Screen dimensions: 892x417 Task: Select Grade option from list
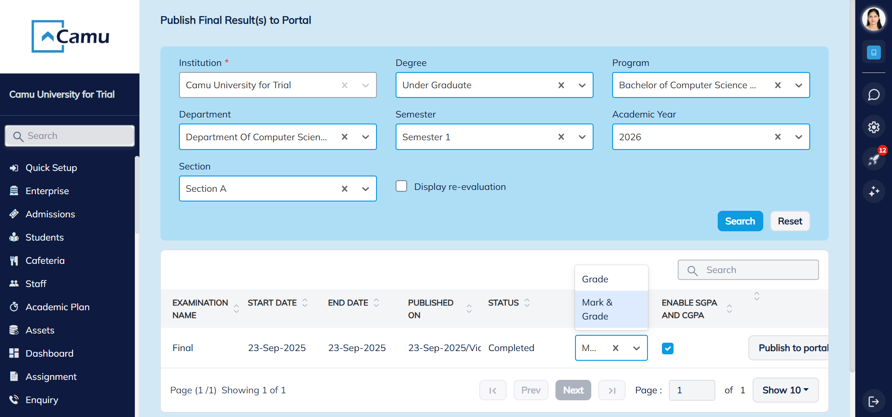(x=595, y=279)
